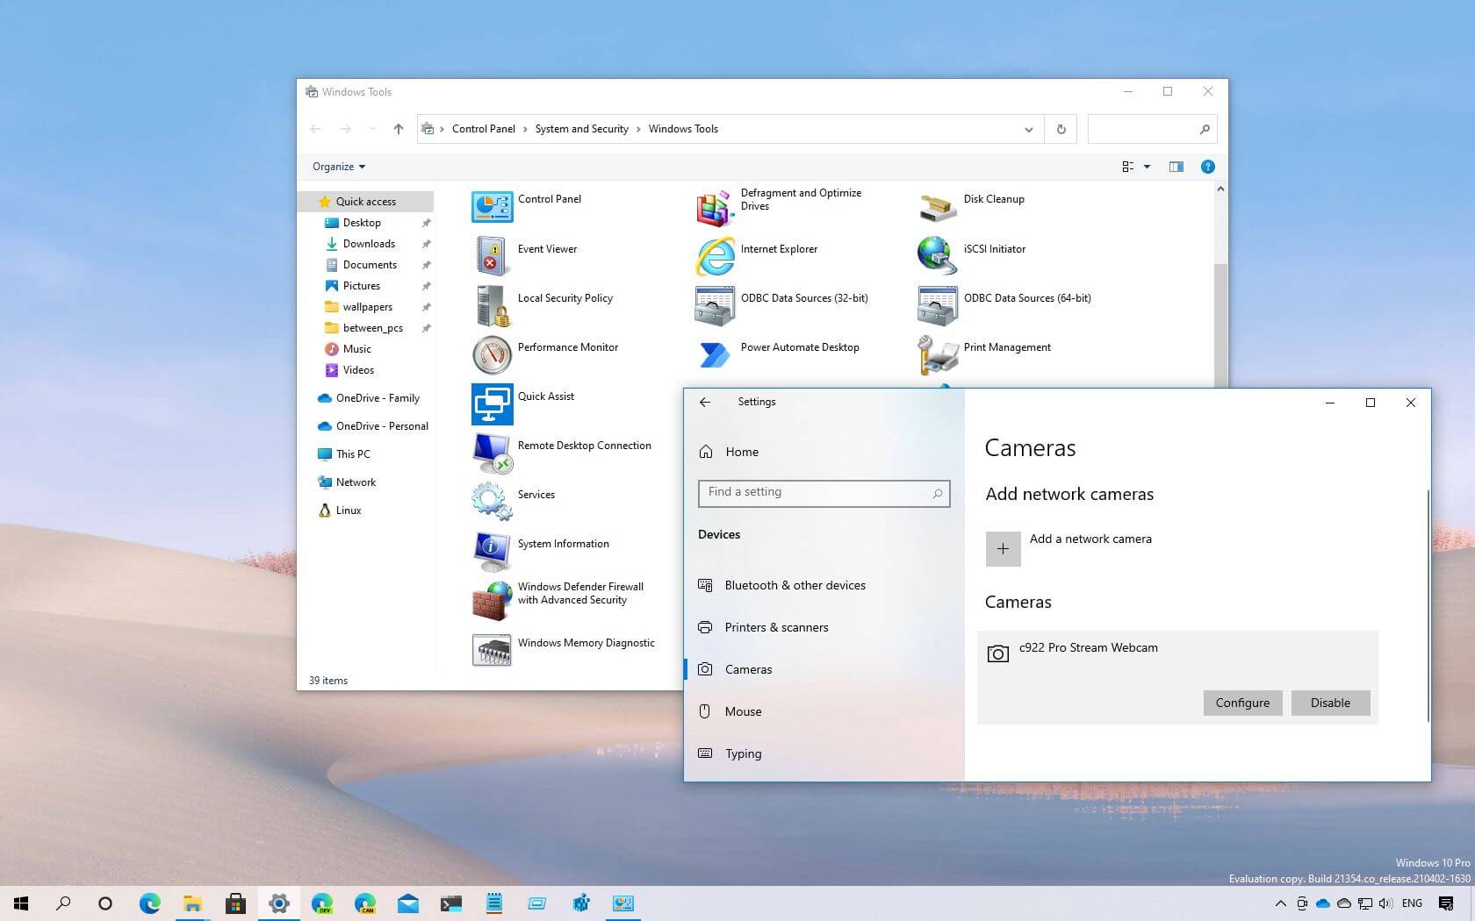Toggle the preview pane in File Explorer

point(1176,167)
